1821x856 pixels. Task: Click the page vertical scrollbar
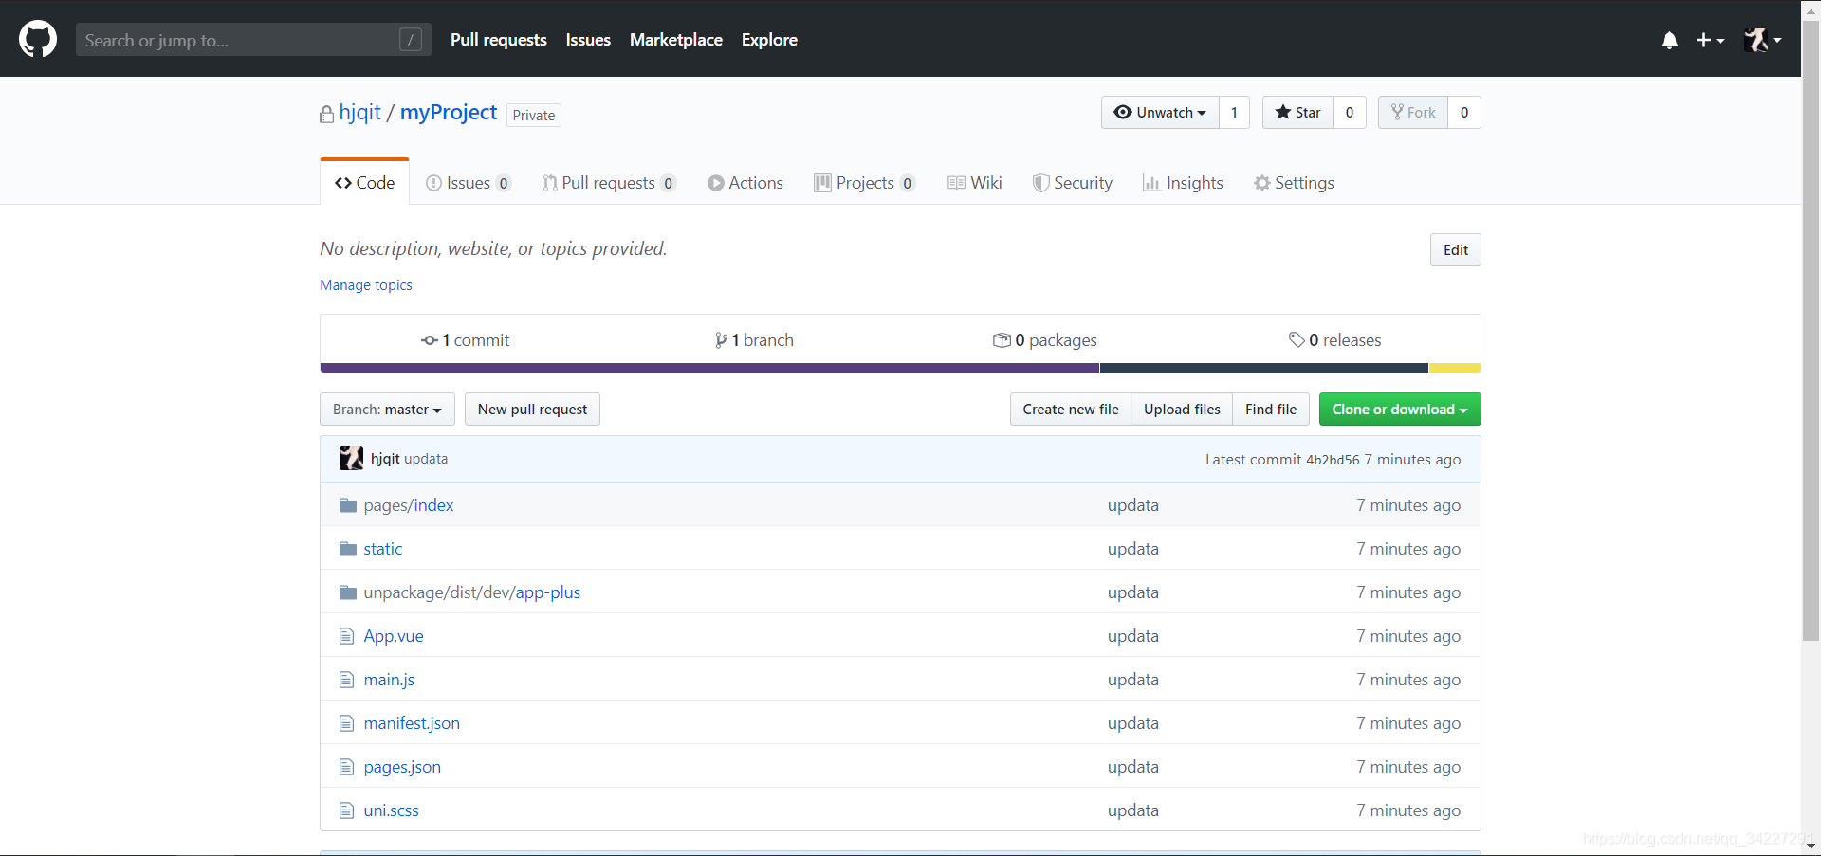tap(1811, 332)
